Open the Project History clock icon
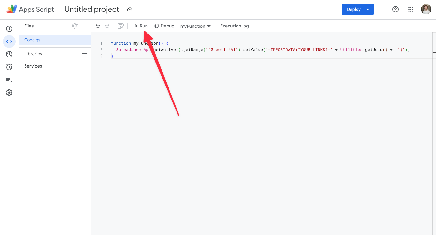The width and height of the screenshot is (436, 235). [9, 54]
